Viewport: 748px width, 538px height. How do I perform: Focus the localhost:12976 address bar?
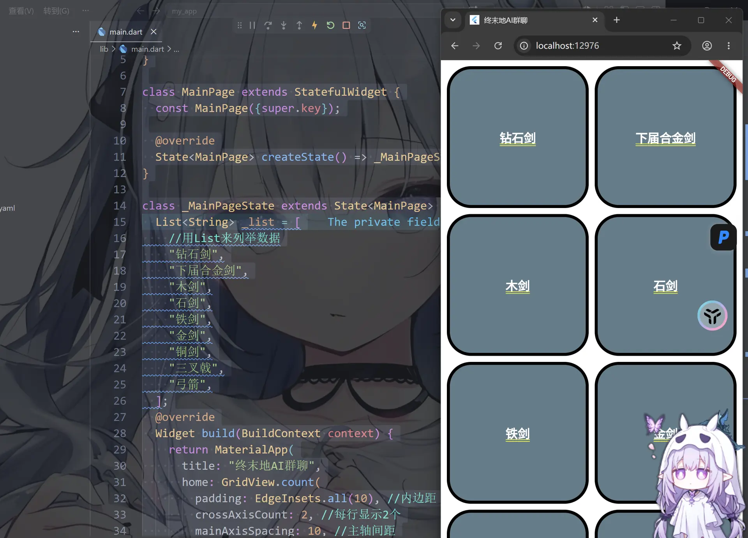coord(602,46)
